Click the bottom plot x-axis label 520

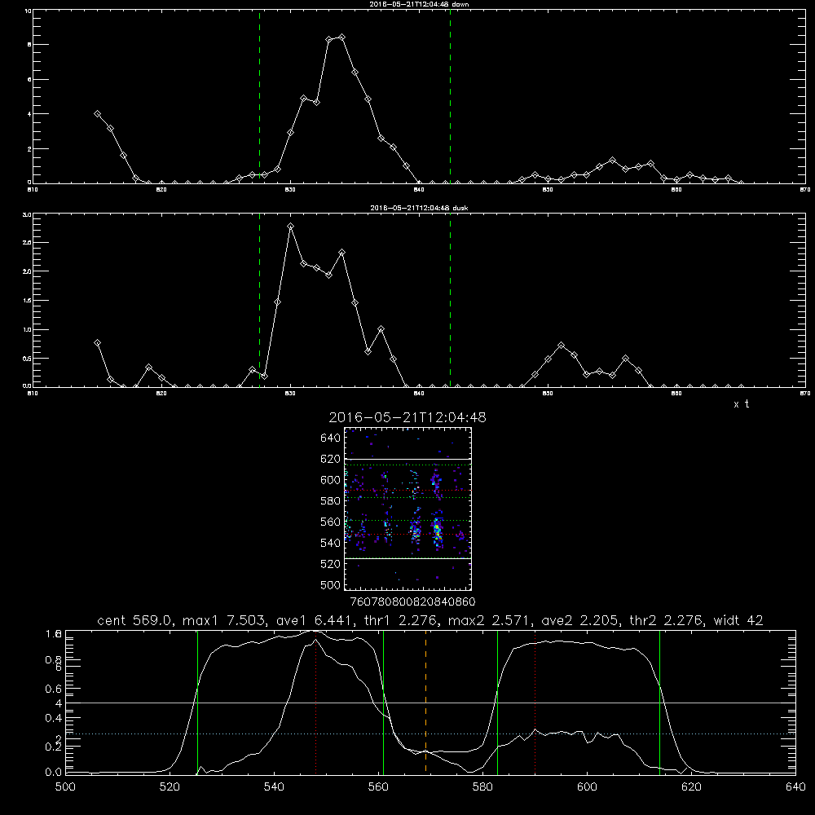[170, 787]
